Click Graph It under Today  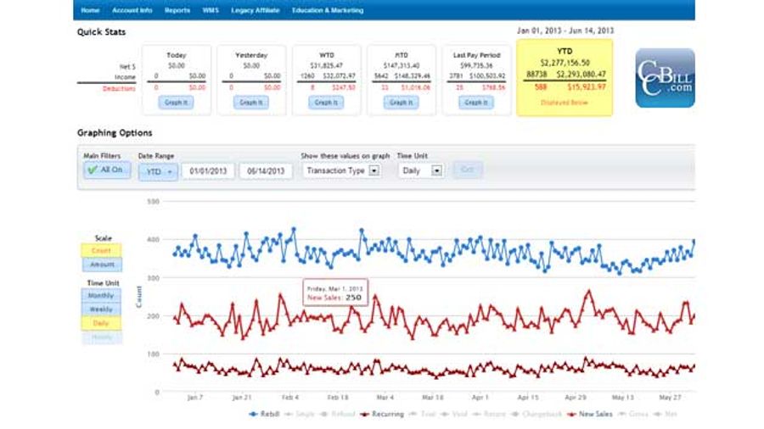[x=176, y=103]
